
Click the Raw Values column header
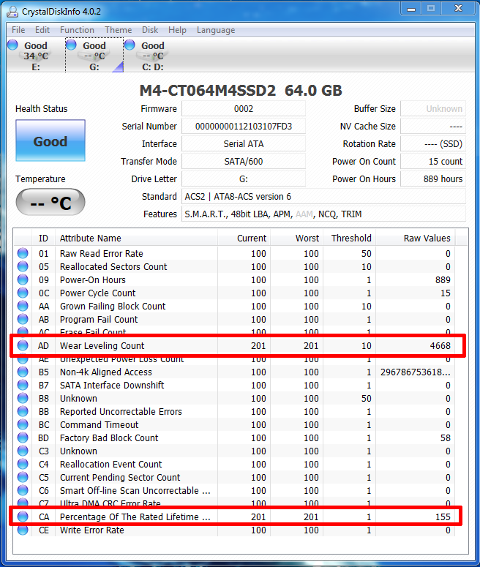tap(416, 239)
